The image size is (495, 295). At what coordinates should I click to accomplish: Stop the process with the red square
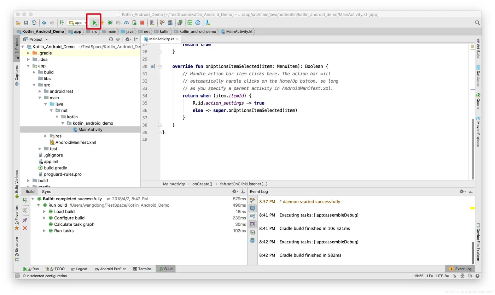click(x=142, y=23)
